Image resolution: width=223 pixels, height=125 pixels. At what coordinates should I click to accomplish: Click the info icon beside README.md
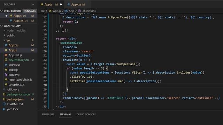tap(4, 104)
